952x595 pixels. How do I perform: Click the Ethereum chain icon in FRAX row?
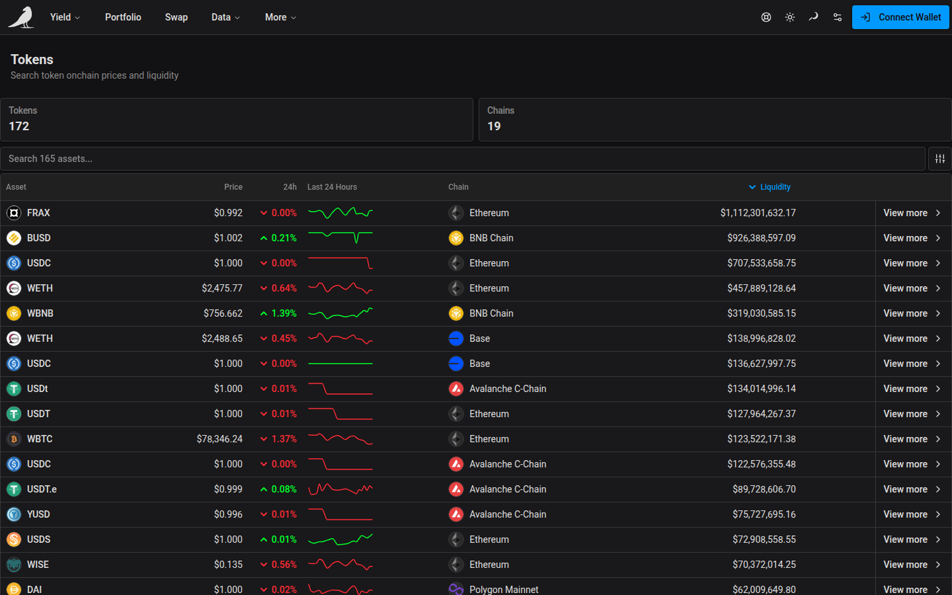pyautogui.click(x=456, y=213)
